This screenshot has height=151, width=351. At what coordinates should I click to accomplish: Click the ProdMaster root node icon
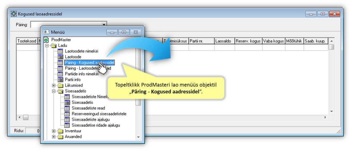[x=46, y=40]
